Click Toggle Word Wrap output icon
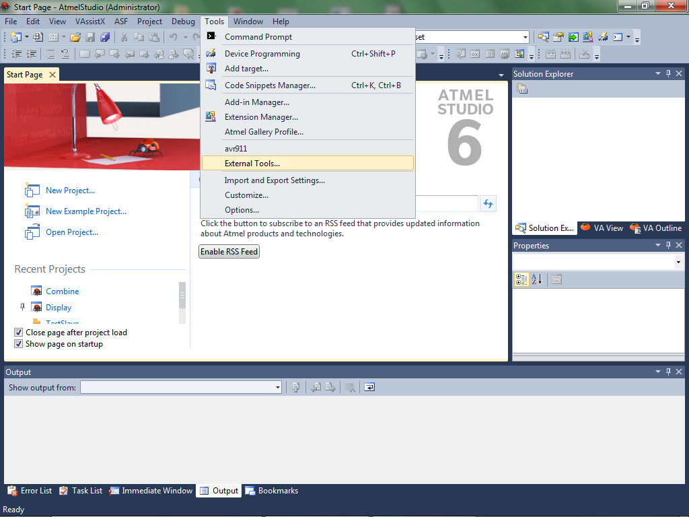The image size is (689, 517). 369,387
